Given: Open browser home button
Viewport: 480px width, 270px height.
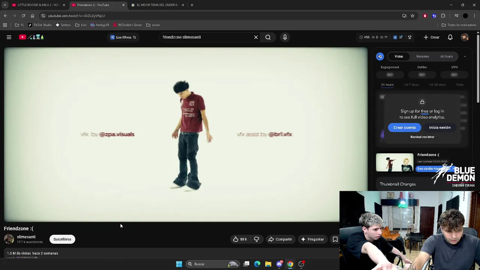Looking at the screenshot, I should coord(32,16).
